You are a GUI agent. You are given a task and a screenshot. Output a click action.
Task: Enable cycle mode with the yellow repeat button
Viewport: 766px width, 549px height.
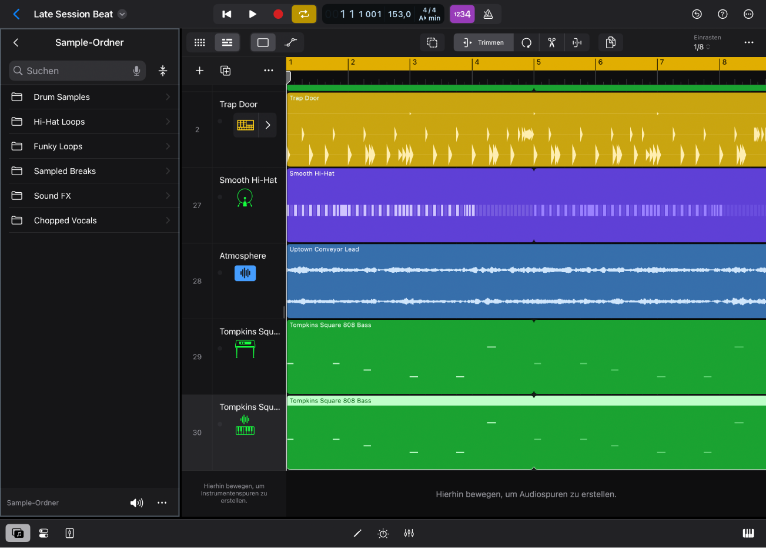coord(304,14)
